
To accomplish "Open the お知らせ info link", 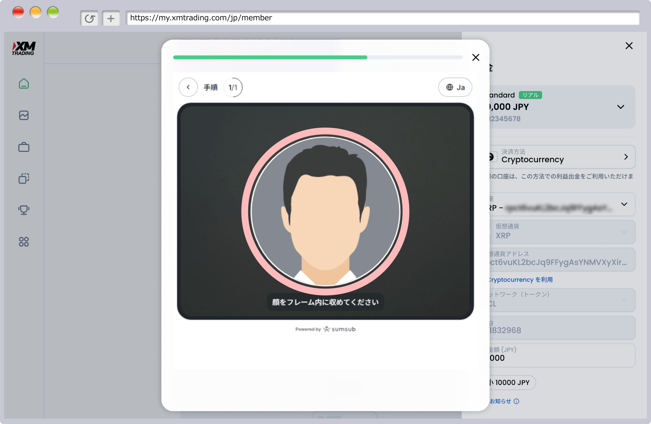I will pyautogui.click(x=504, y=401).
